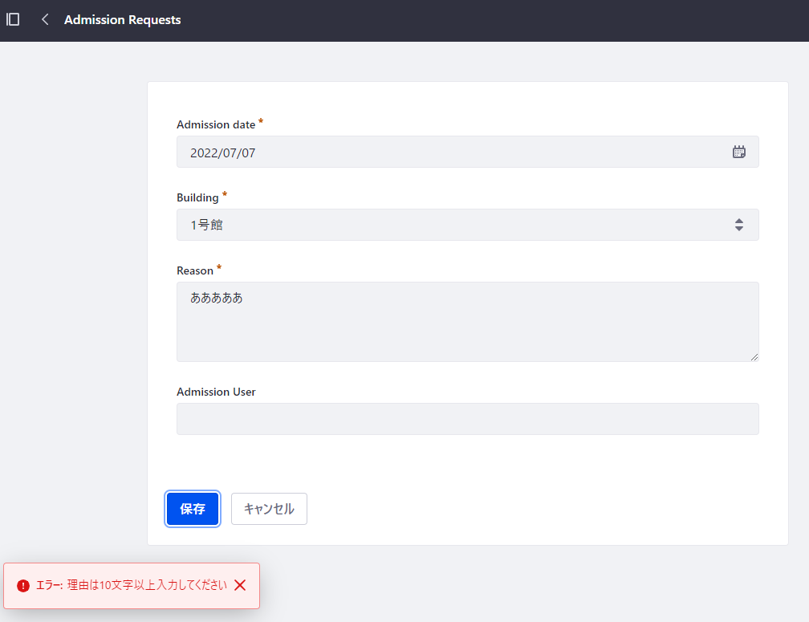The height and width of the screenshot is (622, 809).
Task: Click the Building field label
Action: tap(197, 197)
